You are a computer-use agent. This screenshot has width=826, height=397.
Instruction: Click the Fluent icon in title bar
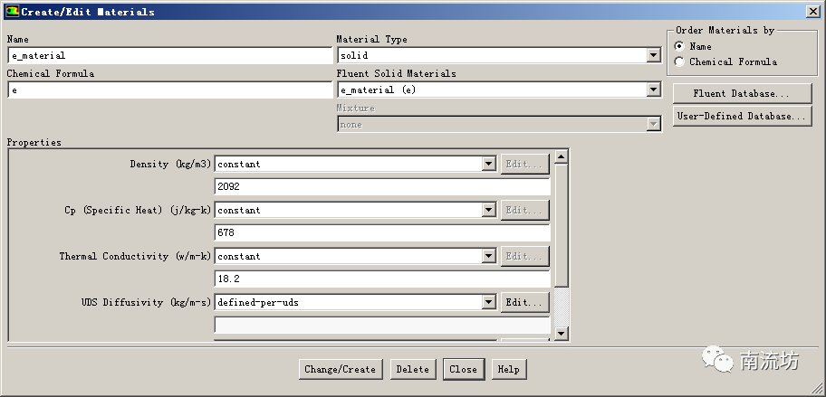point(12,11)
